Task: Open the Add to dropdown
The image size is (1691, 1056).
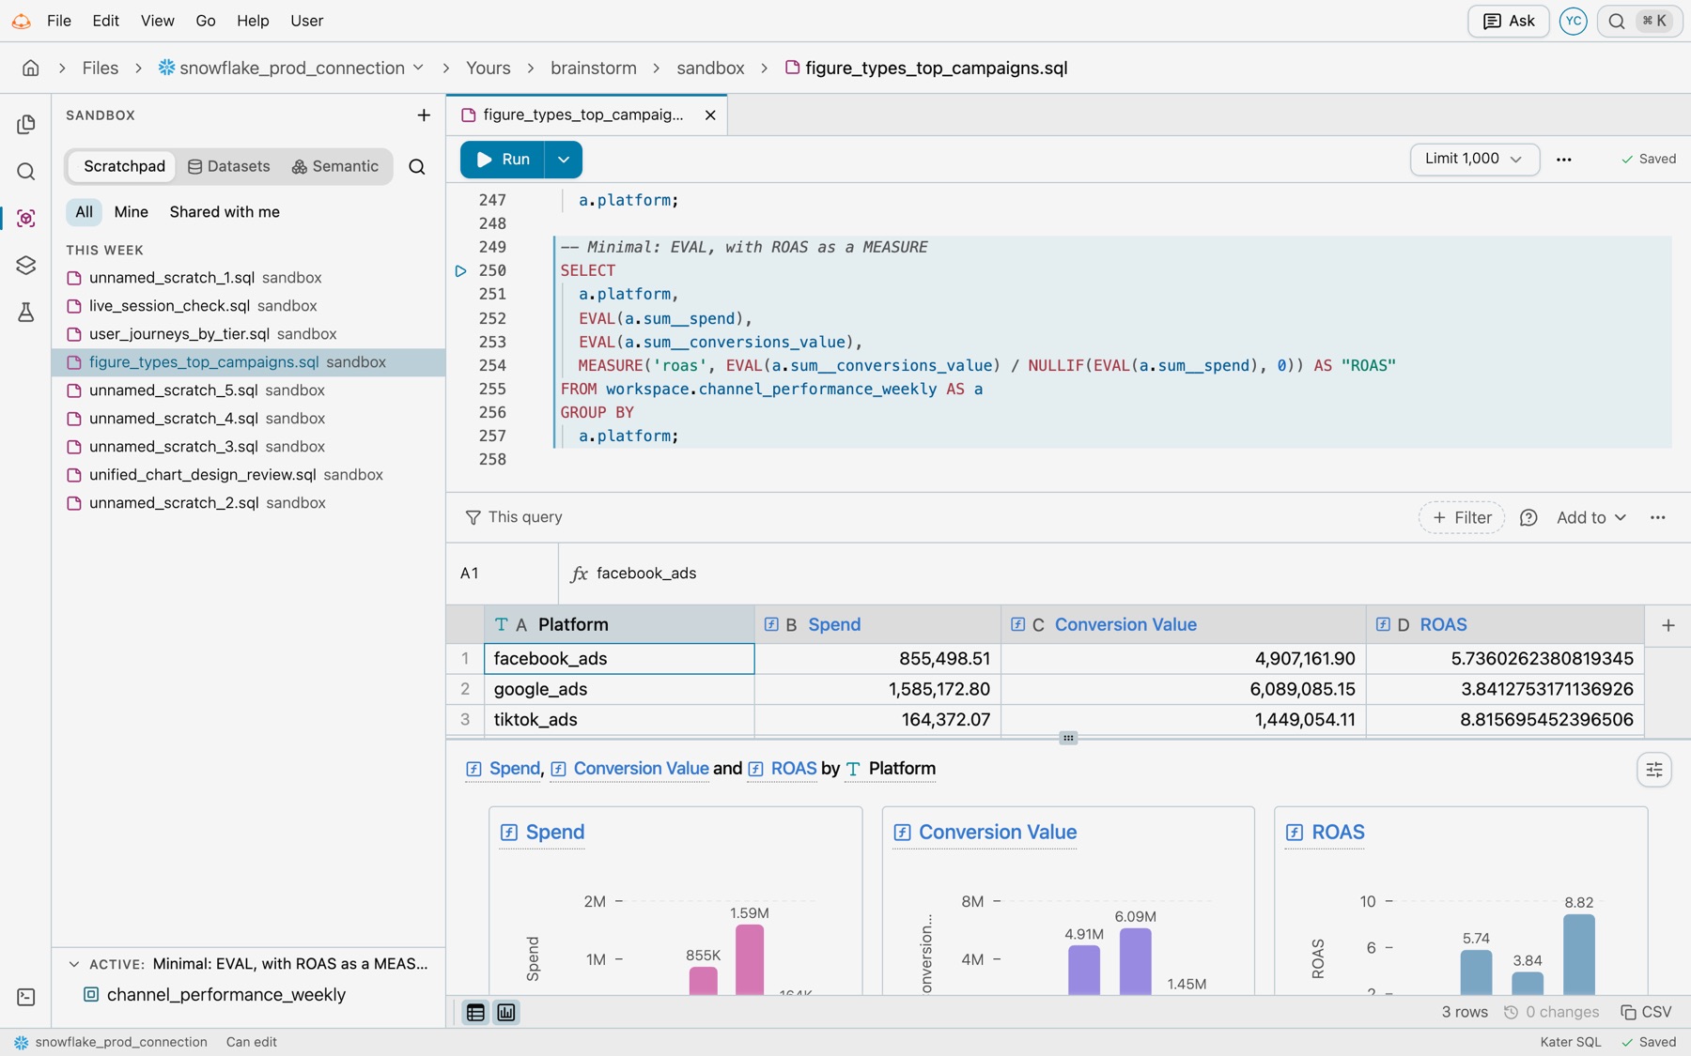Action: (x=1591, y=518)
